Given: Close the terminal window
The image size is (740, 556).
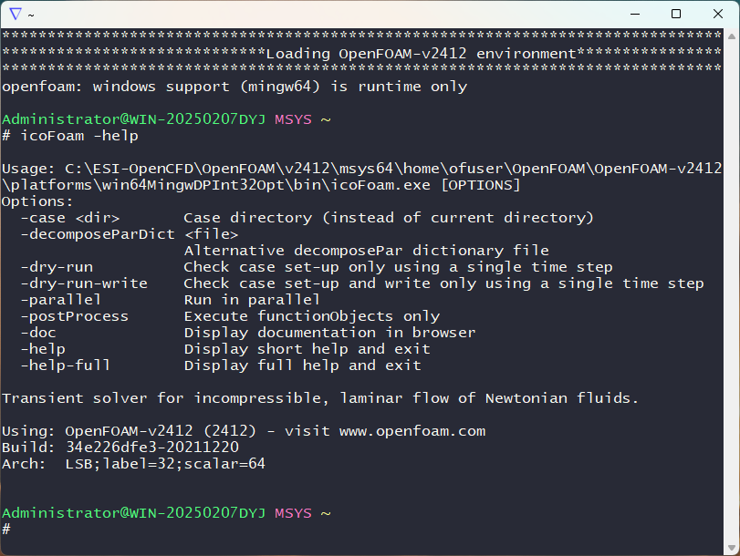Looking at the screenshot, I should pos(718,15).
